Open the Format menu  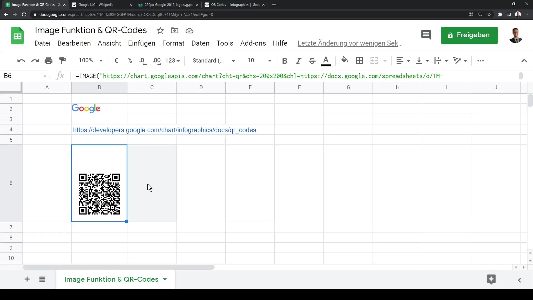click(173, 43)
